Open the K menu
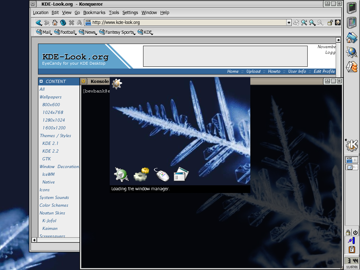 [x=352, y=145]
